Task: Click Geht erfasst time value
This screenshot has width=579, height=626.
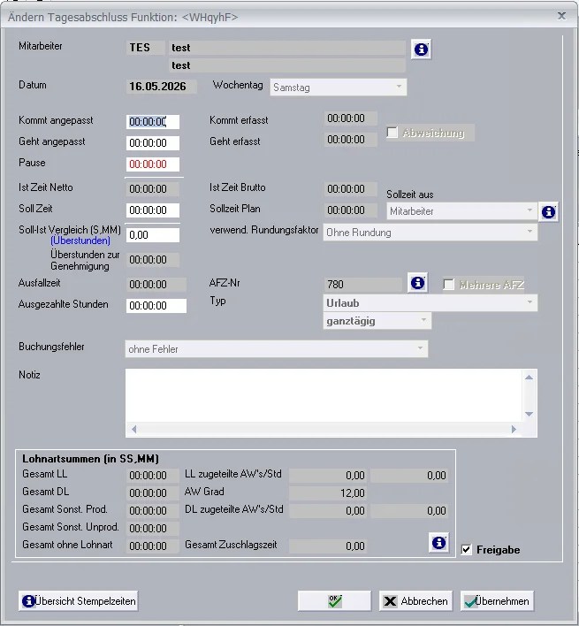Action: (350, 140)
